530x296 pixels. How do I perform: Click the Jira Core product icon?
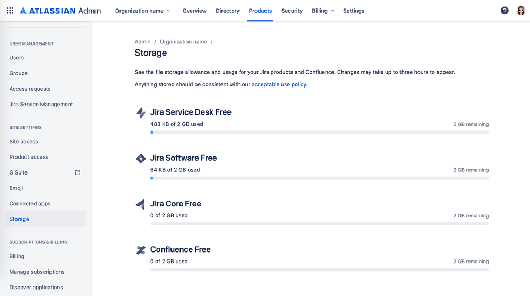(x=140, y=204)
